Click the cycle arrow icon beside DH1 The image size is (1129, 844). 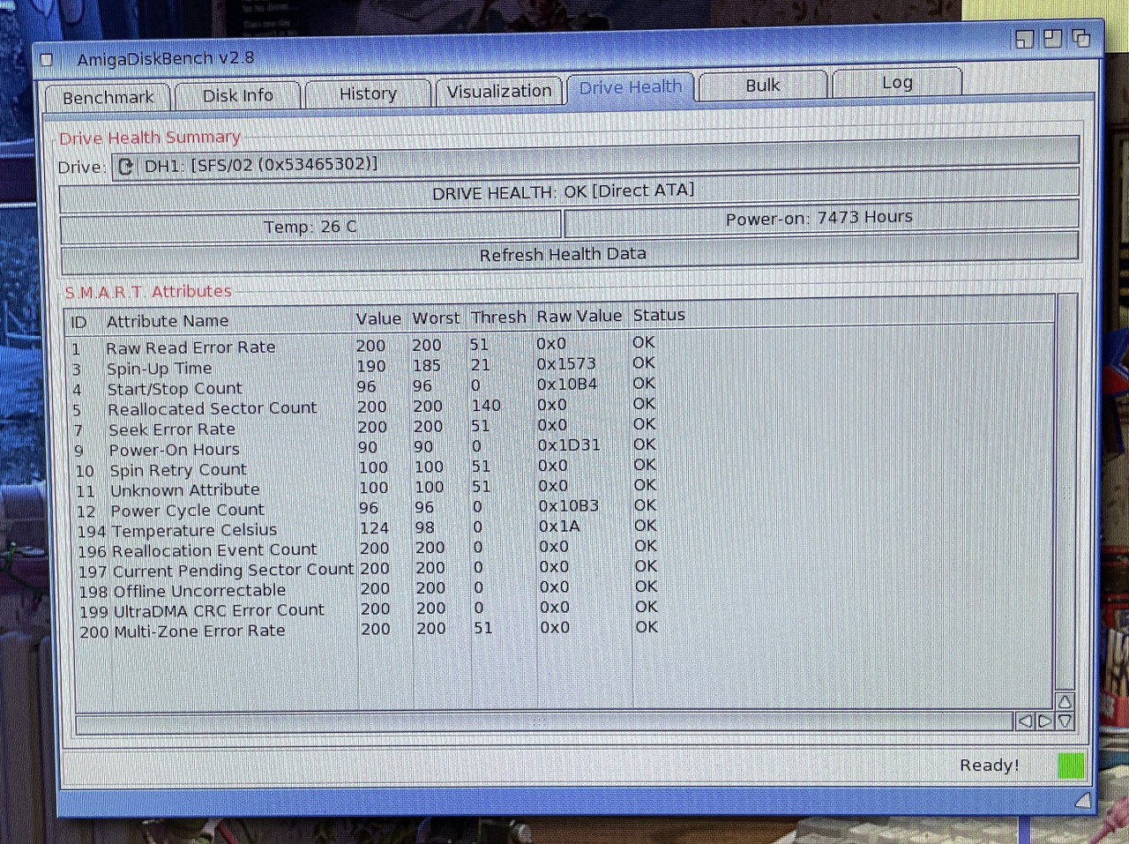[x=125, y=167]
